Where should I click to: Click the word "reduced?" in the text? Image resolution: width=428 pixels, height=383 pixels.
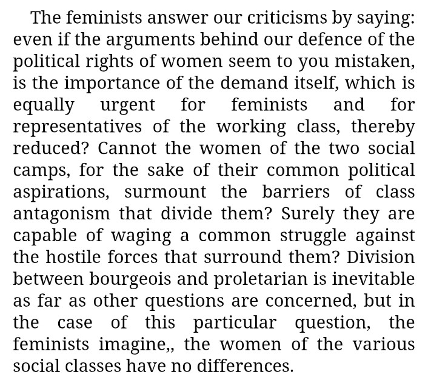coord(52,148)
